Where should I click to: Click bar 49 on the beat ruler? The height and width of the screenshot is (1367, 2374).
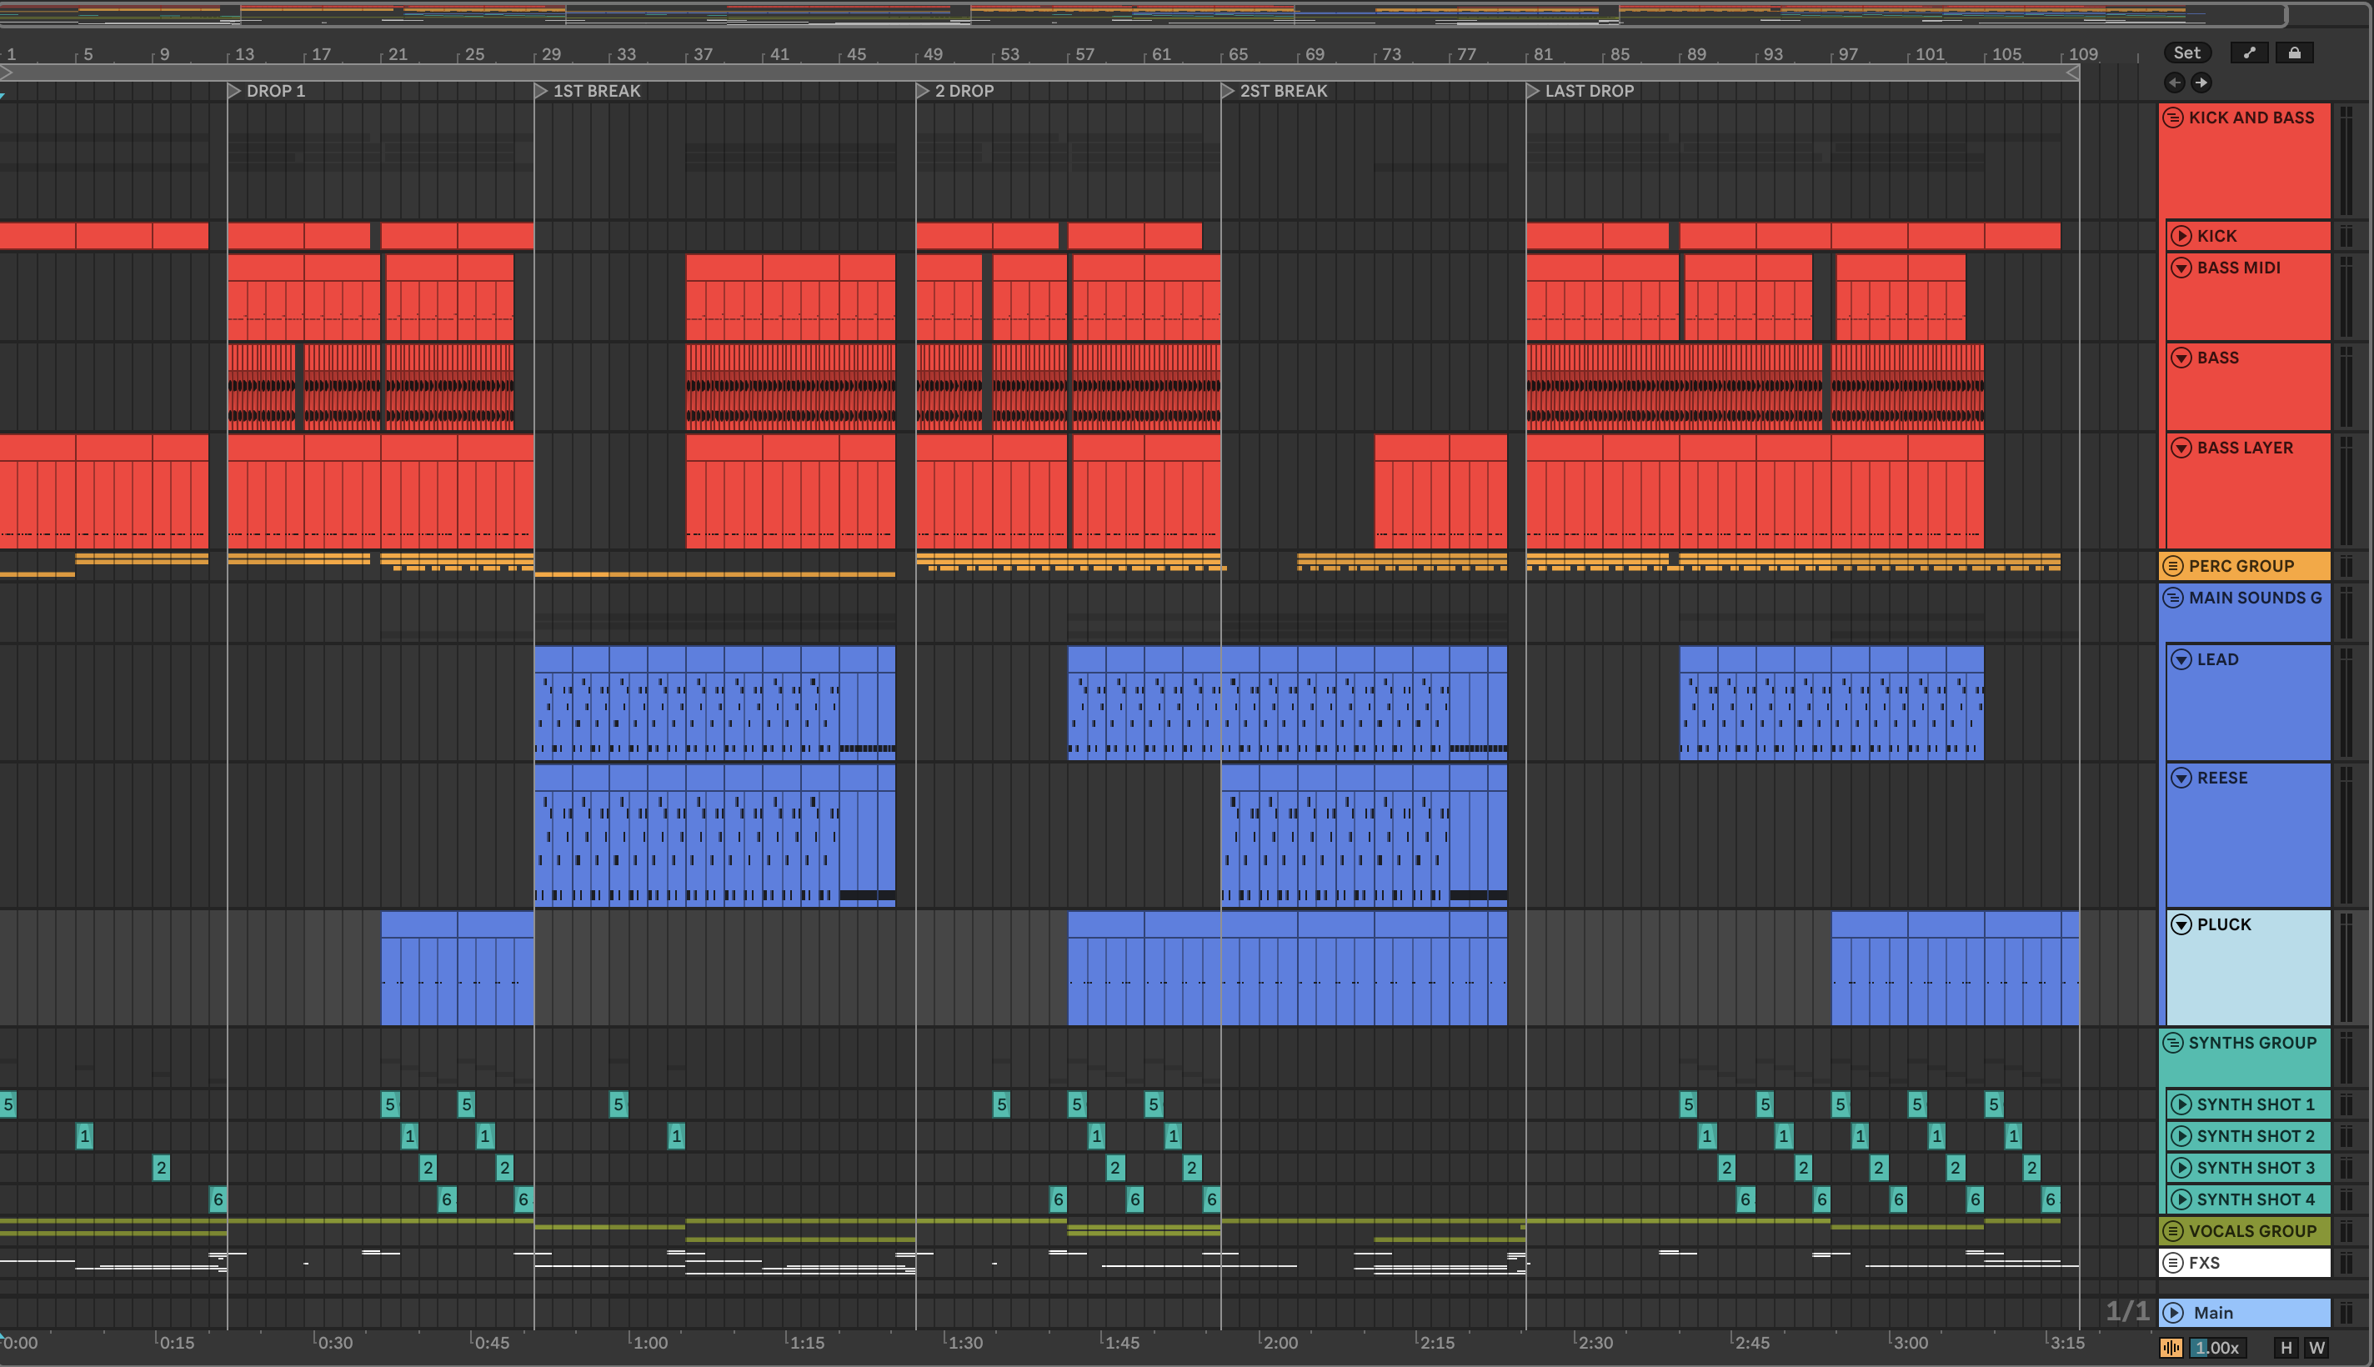click(932, 54)
